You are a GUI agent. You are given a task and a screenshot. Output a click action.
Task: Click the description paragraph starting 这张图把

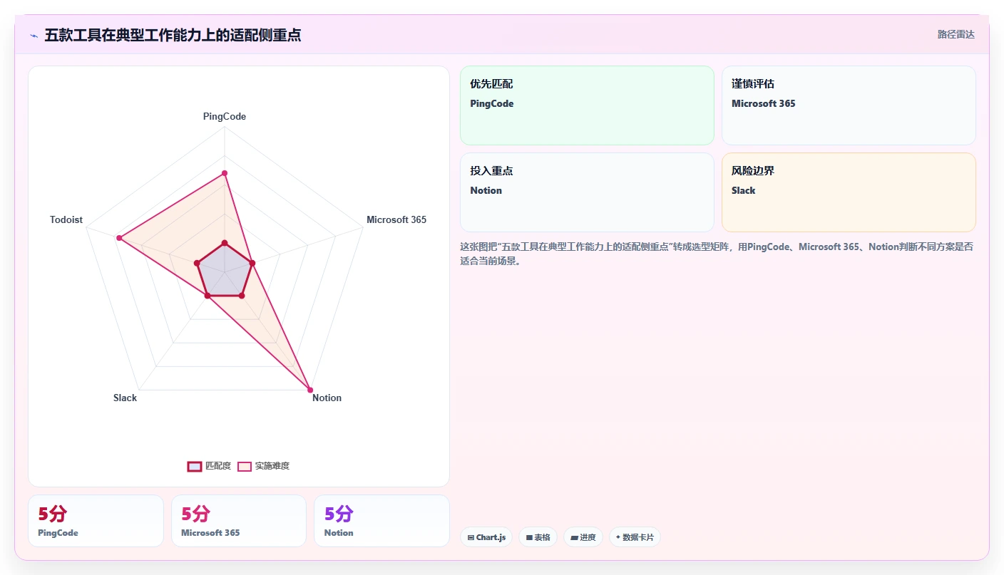[717, 254]
